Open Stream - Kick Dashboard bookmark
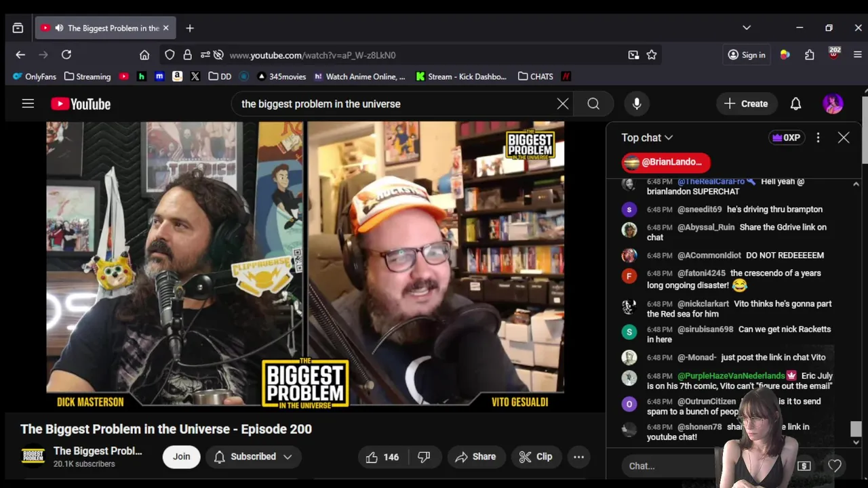This screenshot has width=868, height=488. pos(461,77)
